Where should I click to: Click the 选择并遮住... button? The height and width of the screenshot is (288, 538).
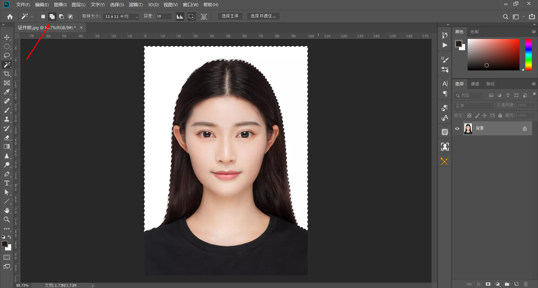[263, 16]
